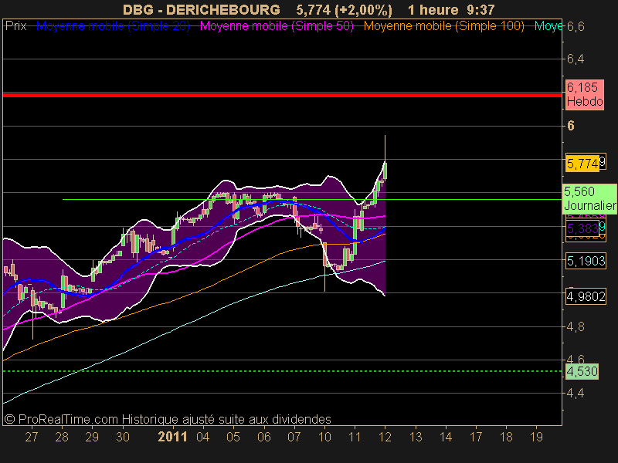Screen dimensions: 618x463
Task: Select the thick red Hebdo resistance line
Action: (x=282, y=95)
